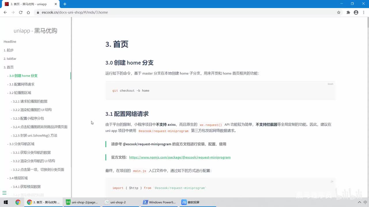Viewport: 369px width, 207px height.
Task: Launch the pinned Chrome taskbar icon
Action: point(18,202)
